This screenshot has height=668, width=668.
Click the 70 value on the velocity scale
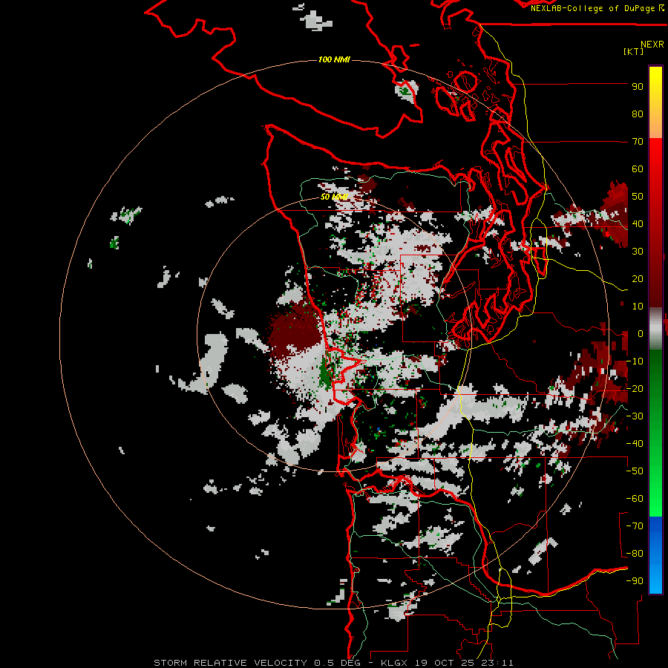(x=638, y=142)
